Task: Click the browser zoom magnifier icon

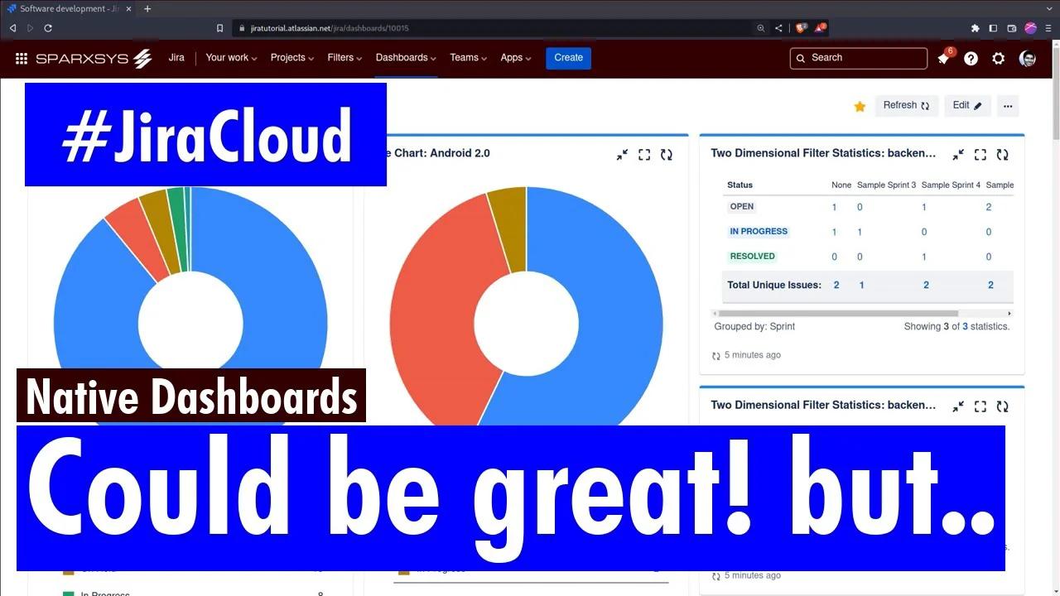Action: [761, 28]
